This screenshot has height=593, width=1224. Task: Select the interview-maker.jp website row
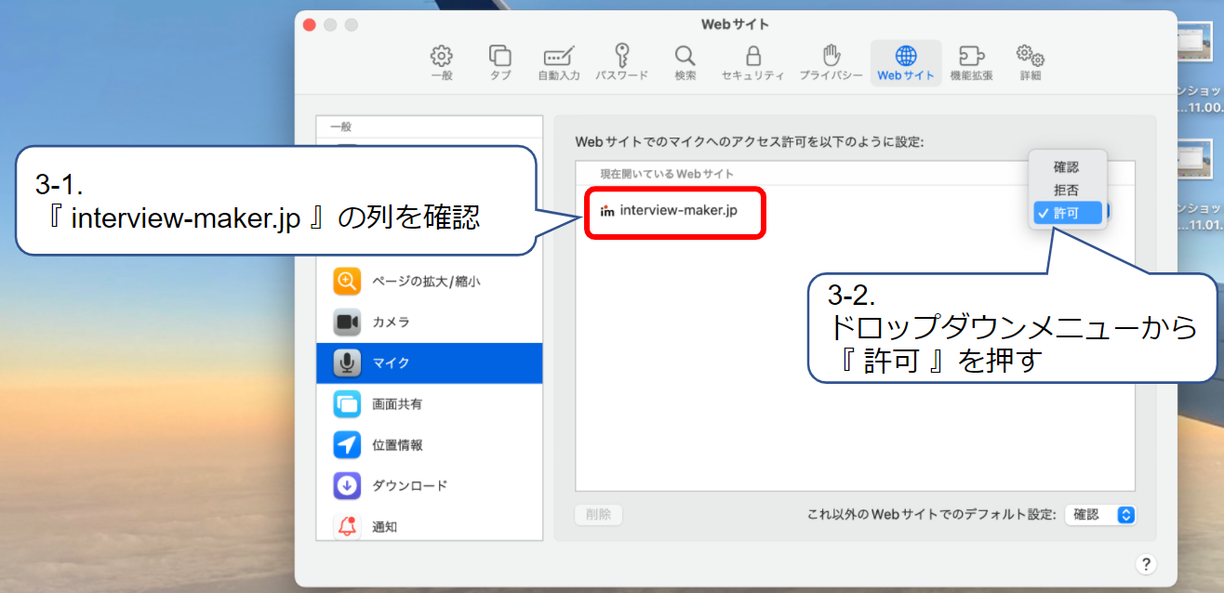click(x=855, y=211)
